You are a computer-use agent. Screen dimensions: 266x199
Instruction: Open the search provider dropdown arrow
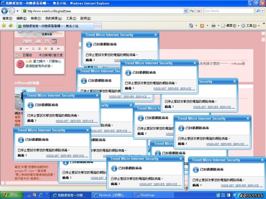tap(262, 11)
